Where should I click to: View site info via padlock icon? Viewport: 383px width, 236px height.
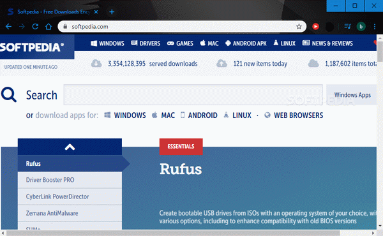(x=65, y=26)
